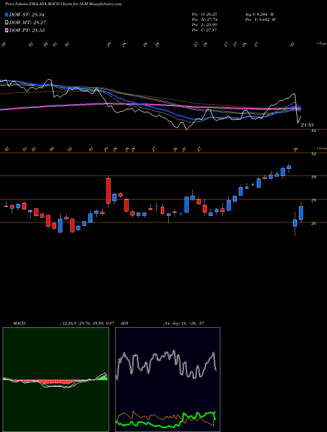This screenshot has height=432, width=327.
Task: Click the 'ADX' panel heading
Action: pos(124,323)
